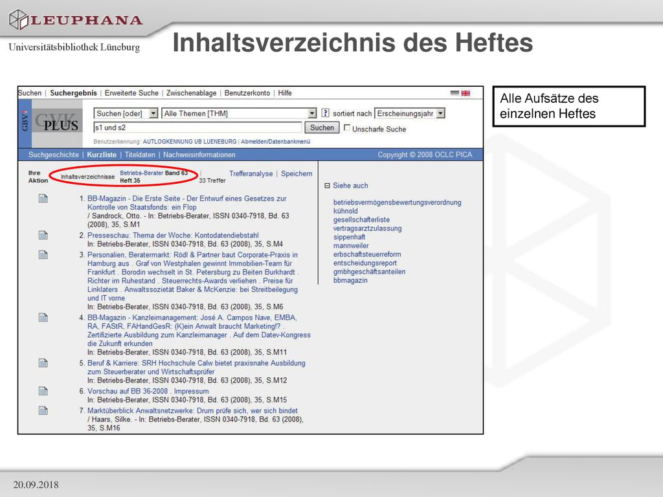Open Hilfe menu item
663x497 pixels.
tap(285, 93)
